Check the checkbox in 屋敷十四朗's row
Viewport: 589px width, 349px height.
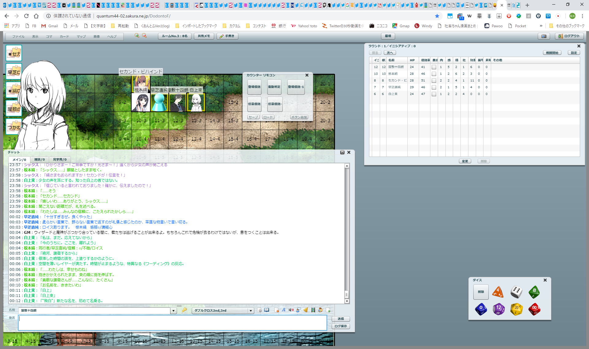[x=434, y=67]
